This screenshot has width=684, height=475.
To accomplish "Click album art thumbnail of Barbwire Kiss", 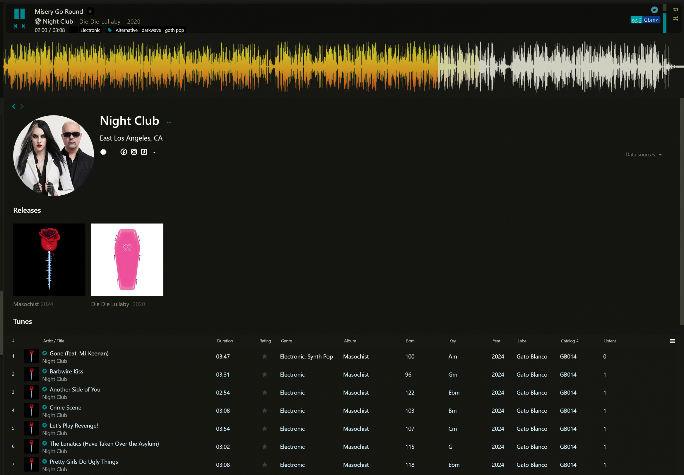I will click(x=31, y=374).
